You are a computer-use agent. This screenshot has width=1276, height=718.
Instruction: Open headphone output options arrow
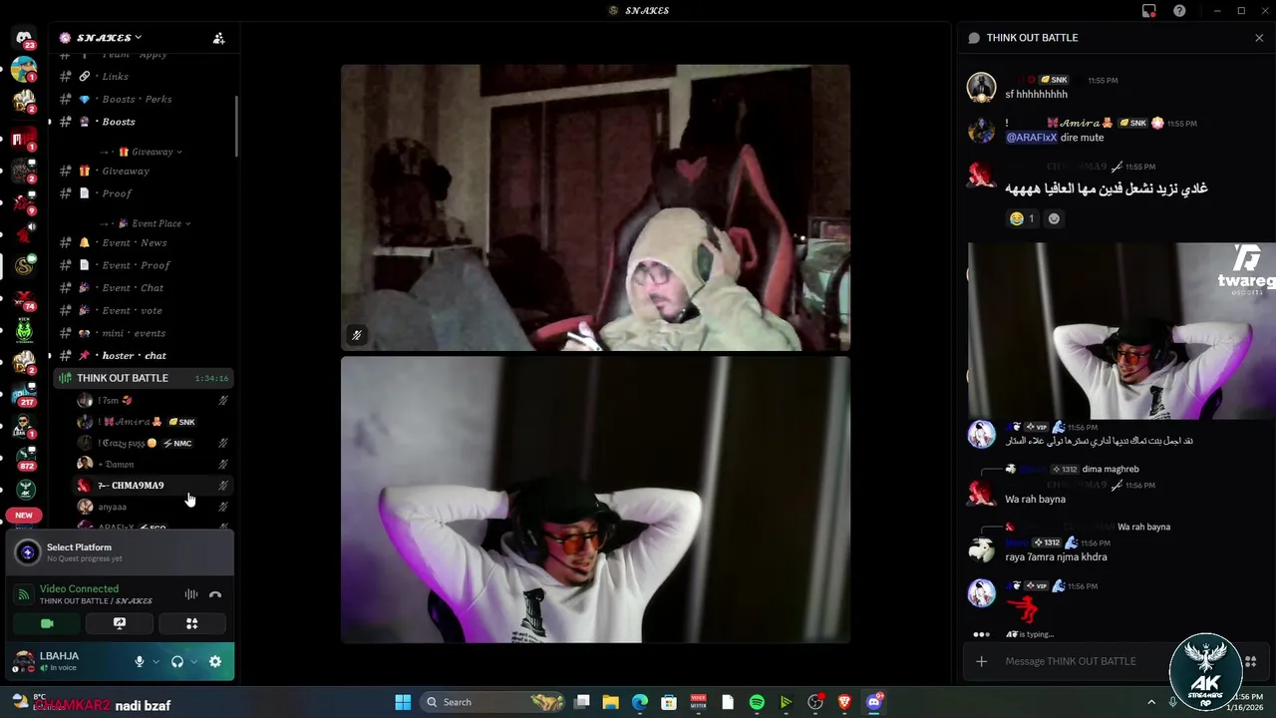(193, 661)
